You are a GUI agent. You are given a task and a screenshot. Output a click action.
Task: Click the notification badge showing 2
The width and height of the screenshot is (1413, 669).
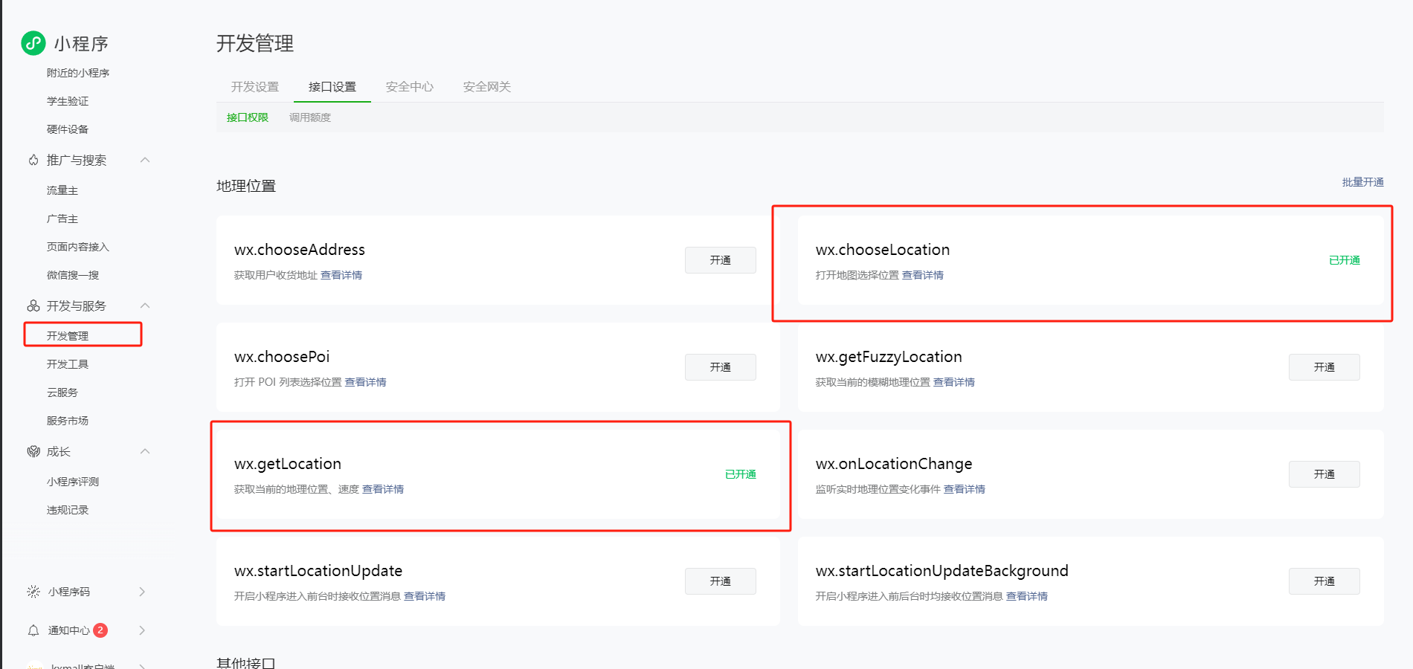coord(101,630)
